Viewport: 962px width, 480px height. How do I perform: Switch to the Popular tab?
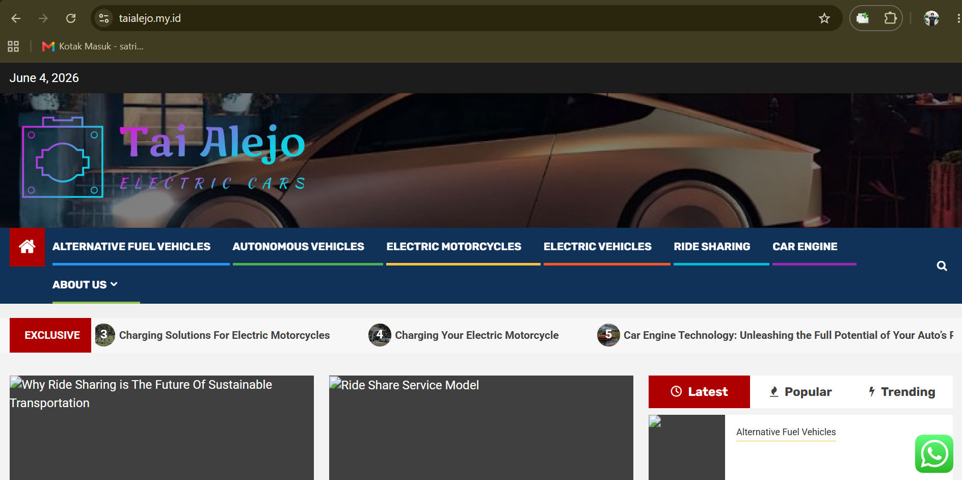pos(800,392)
